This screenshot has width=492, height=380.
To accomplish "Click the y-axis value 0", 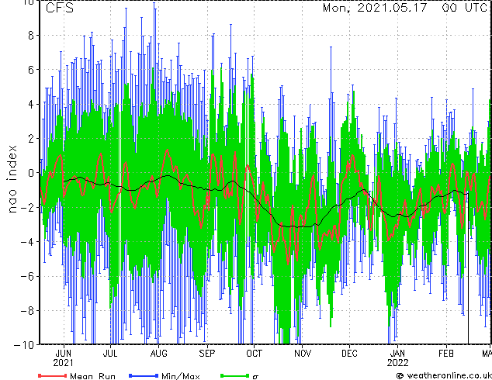I will tap(31, 173).
